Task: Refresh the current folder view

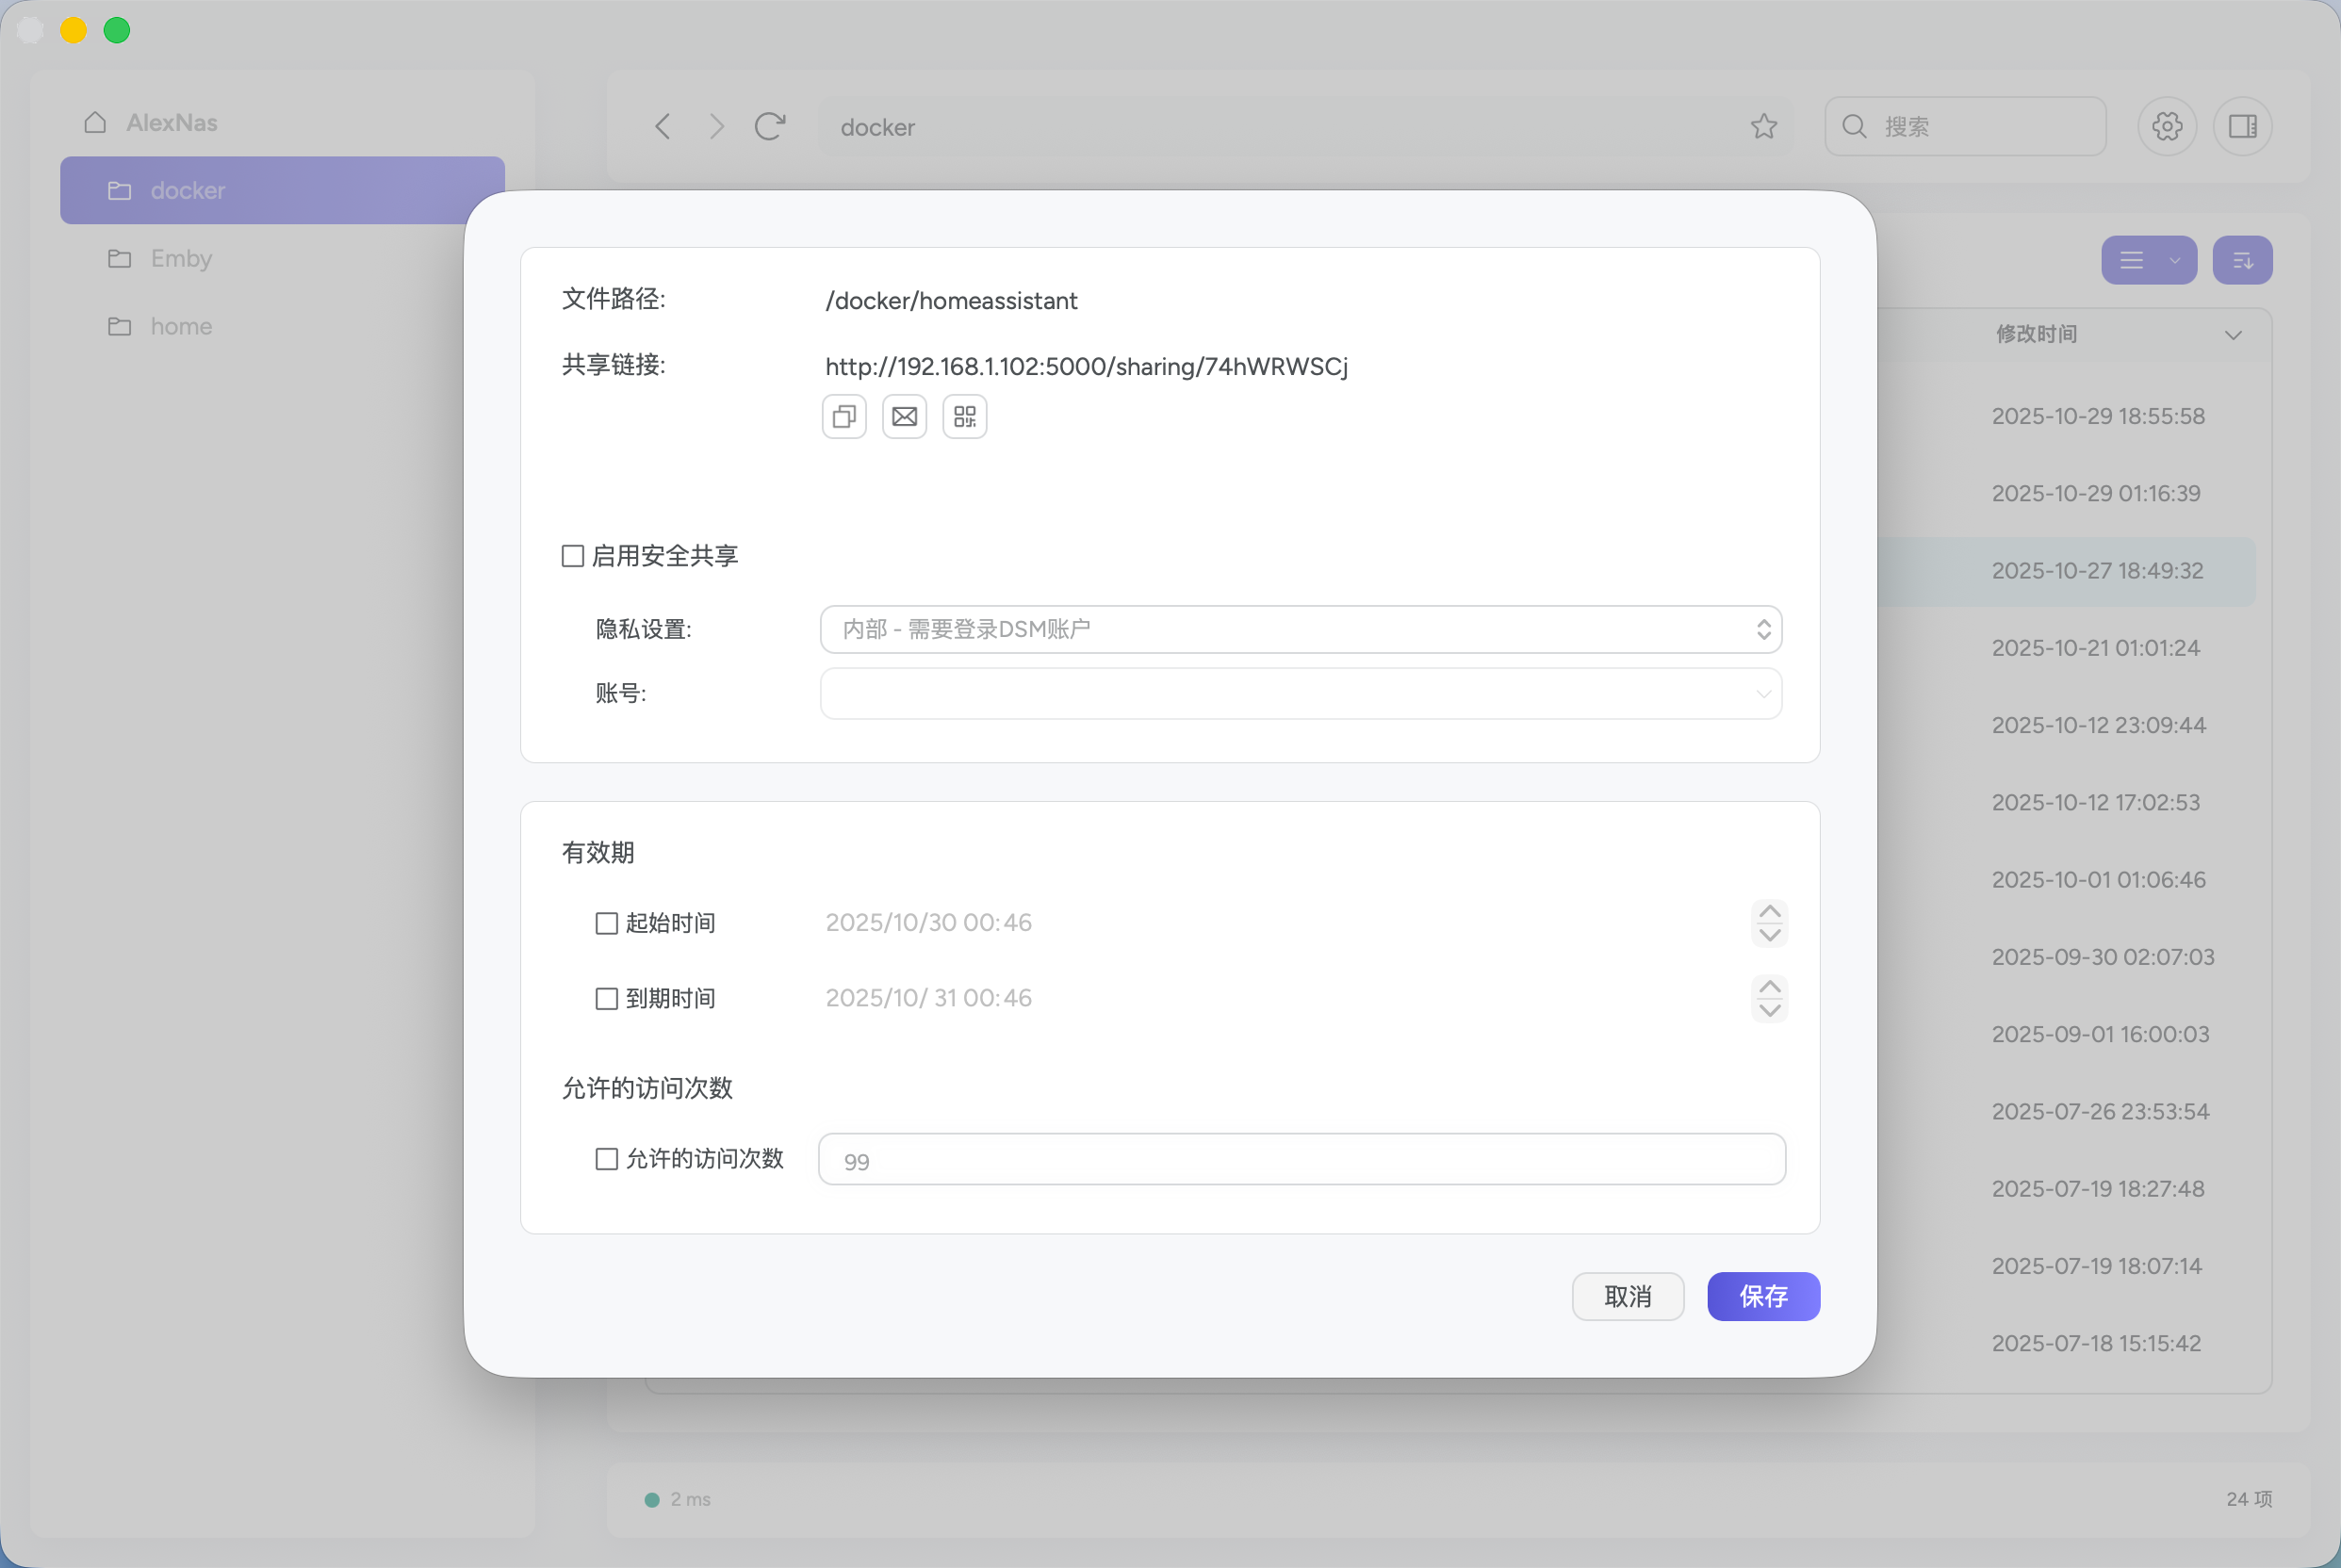Action: click(x=769, y=126)
